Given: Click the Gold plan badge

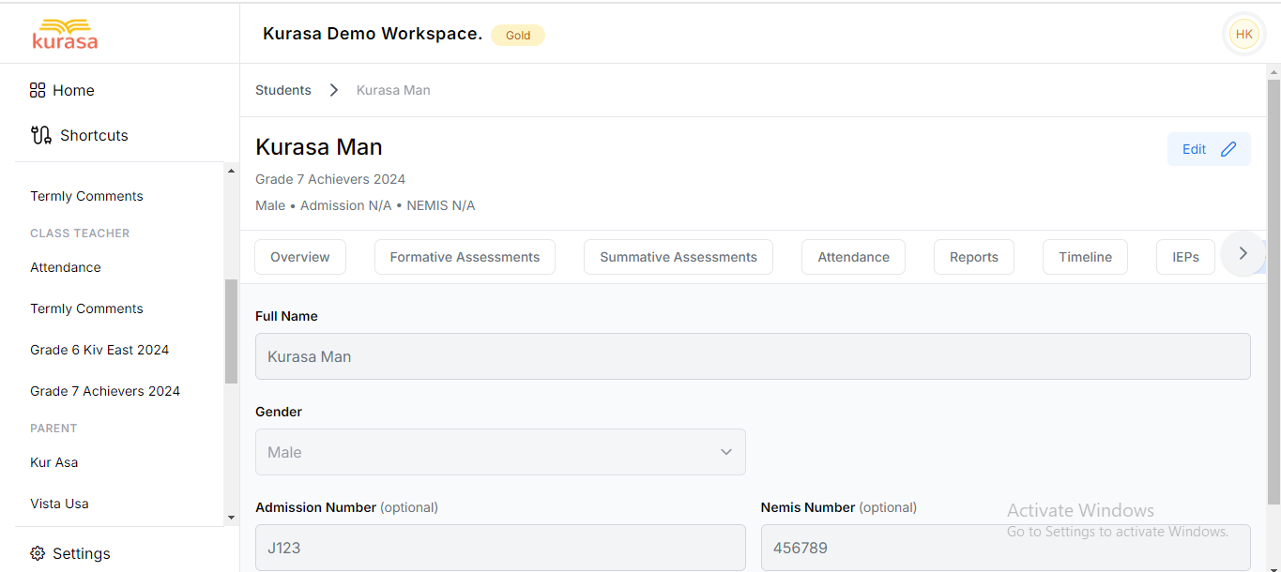Looking at the screenshot, I should [518, 36].
